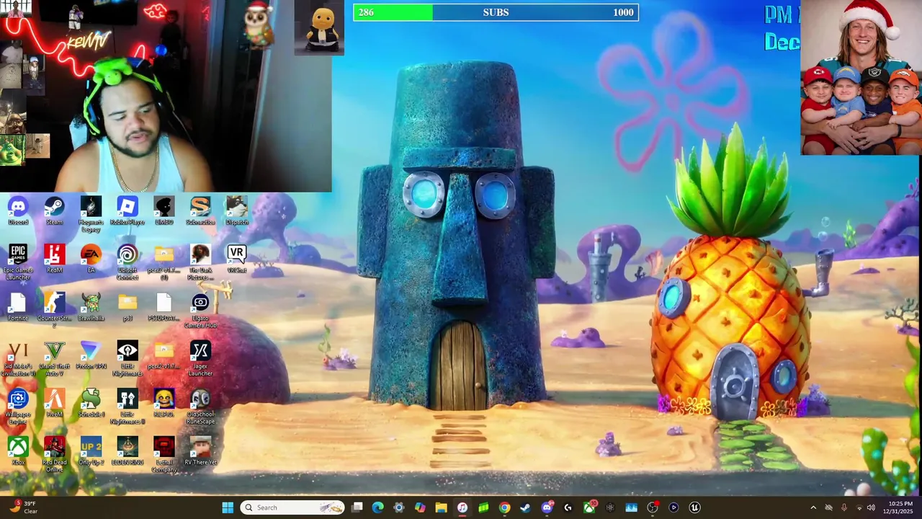Open the Subnautica desktop shortcut
922x519 pixels.
(x=200, y=211)
